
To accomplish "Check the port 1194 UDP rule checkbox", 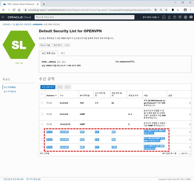I will pyautogui.click(x=42, y=147).
